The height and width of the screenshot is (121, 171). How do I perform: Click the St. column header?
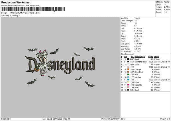tap(133, 57)
